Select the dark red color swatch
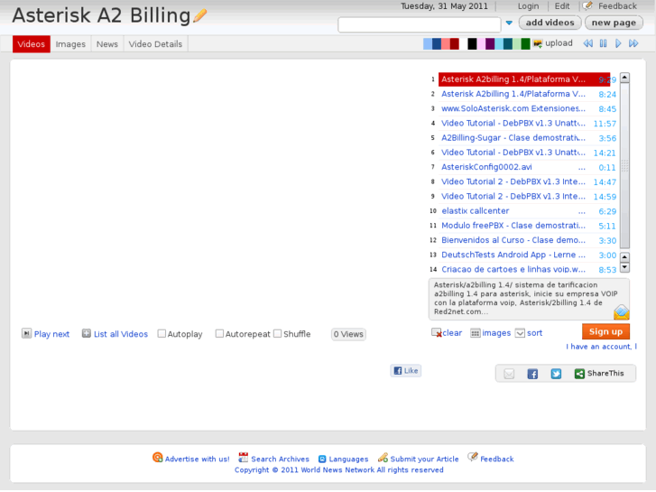The width and height of the screenshot is (656, 492). (455, 44)
